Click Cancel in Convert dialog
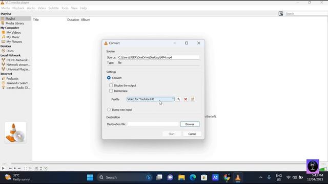328x184 pixels. pos(192,134)
